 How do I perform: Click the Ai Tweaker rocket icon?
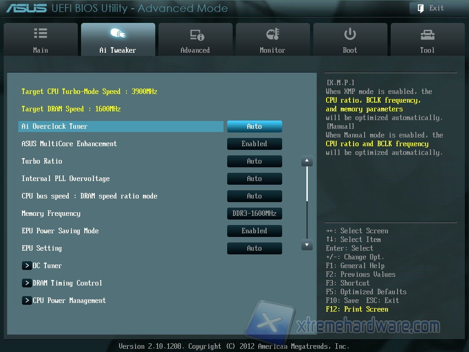(118, 34)
